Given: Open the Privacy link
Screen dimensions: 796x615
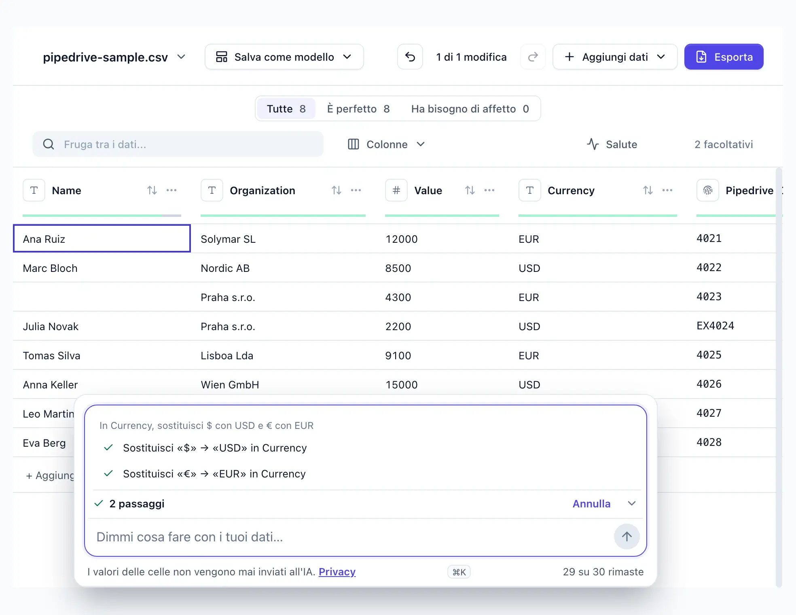Looking at the screenshot, I should (x=337, y=572).
